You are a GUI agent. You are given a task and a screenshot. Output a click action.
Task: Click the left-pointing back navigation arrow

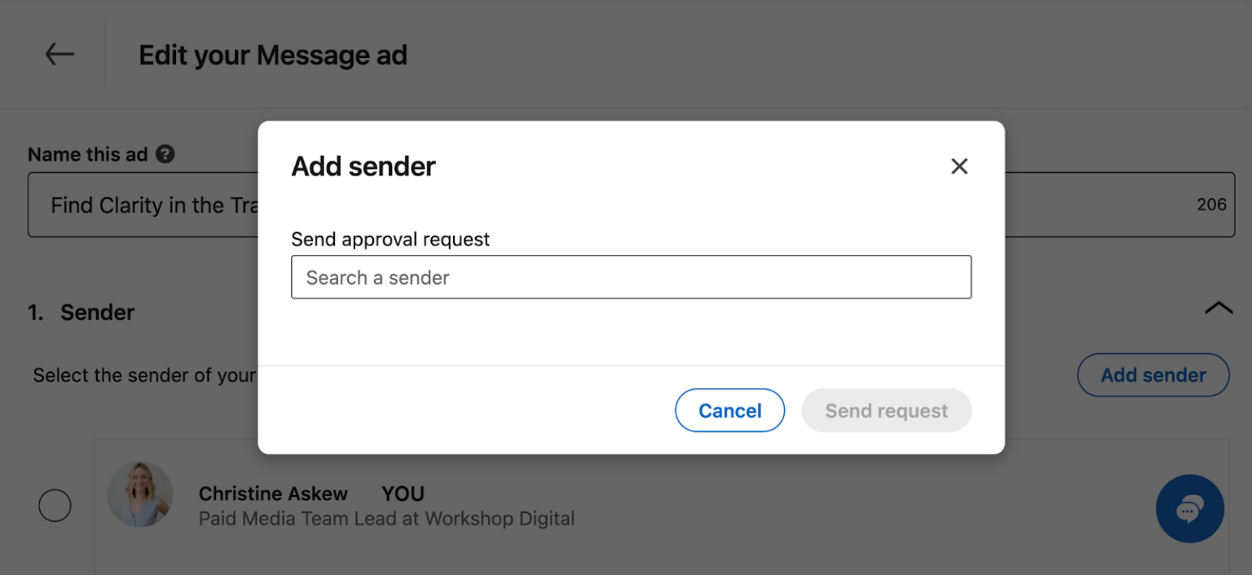(x=58, y=54)
